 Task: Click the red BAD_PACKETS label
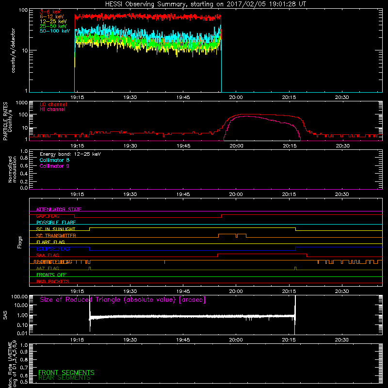[53, 282]
